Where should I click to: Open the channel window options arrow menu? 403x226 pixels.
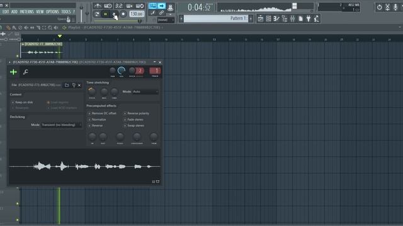9,62
